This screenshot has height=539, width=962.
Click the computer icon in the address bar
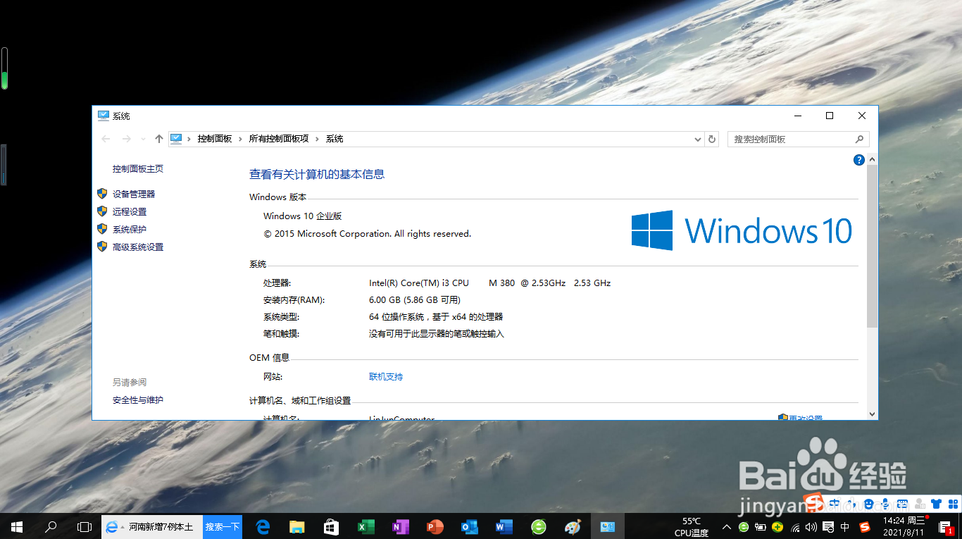tap(176, 139)
